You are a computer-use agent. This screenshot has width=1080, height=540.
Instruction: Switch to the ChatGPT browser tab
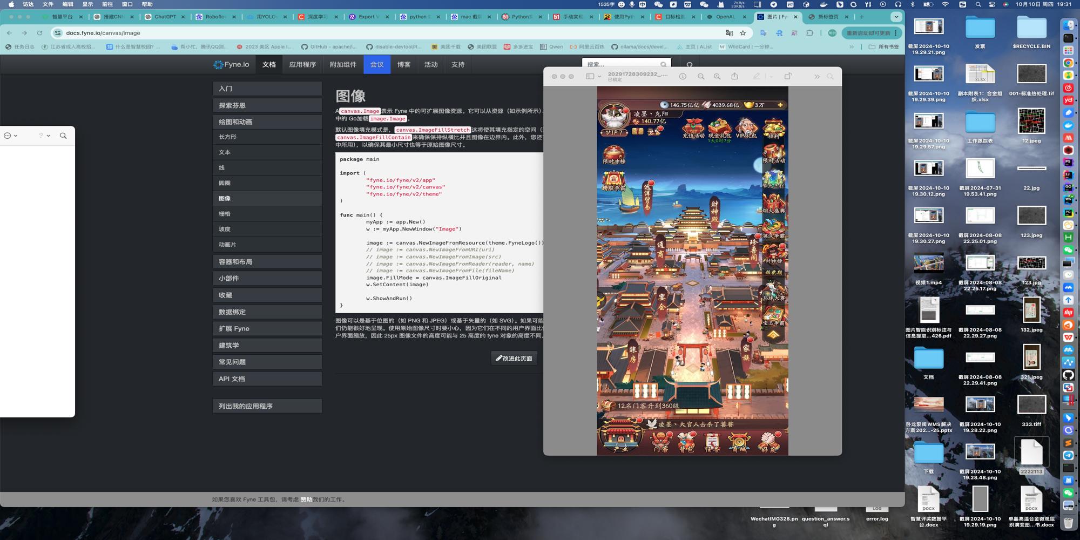[x=165, y=17]
